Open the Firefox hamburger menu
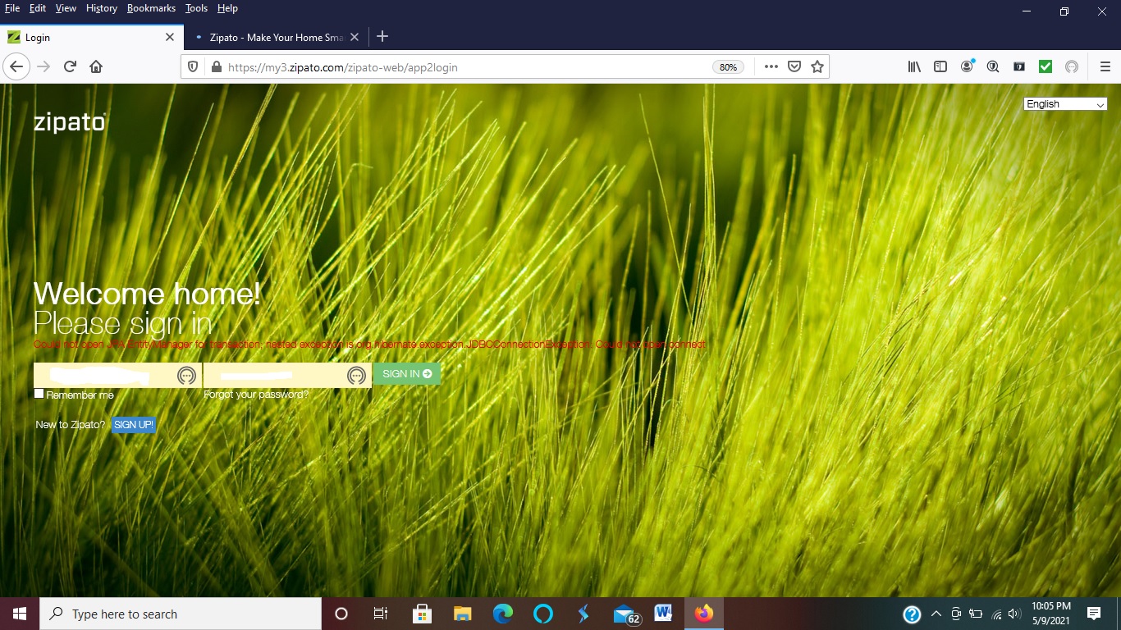The height and width of the screenshot is (630, 1121). tap(1105, 67)
